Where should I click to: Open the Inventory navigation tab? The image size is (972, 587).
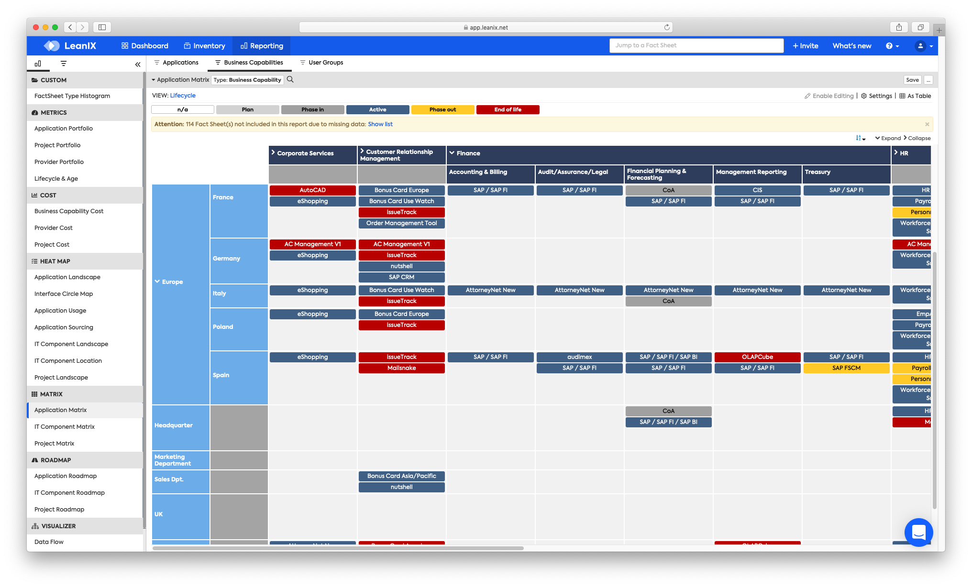[x=204, y=46]
